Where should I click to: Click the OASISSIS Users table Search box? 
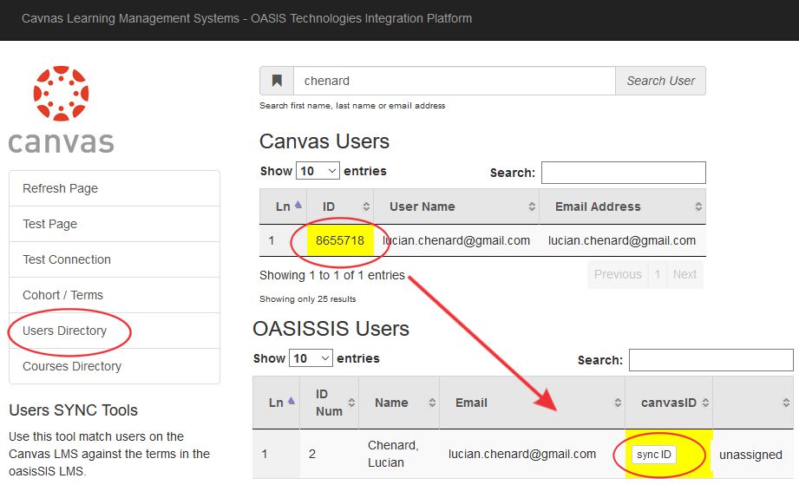(711, 360)
